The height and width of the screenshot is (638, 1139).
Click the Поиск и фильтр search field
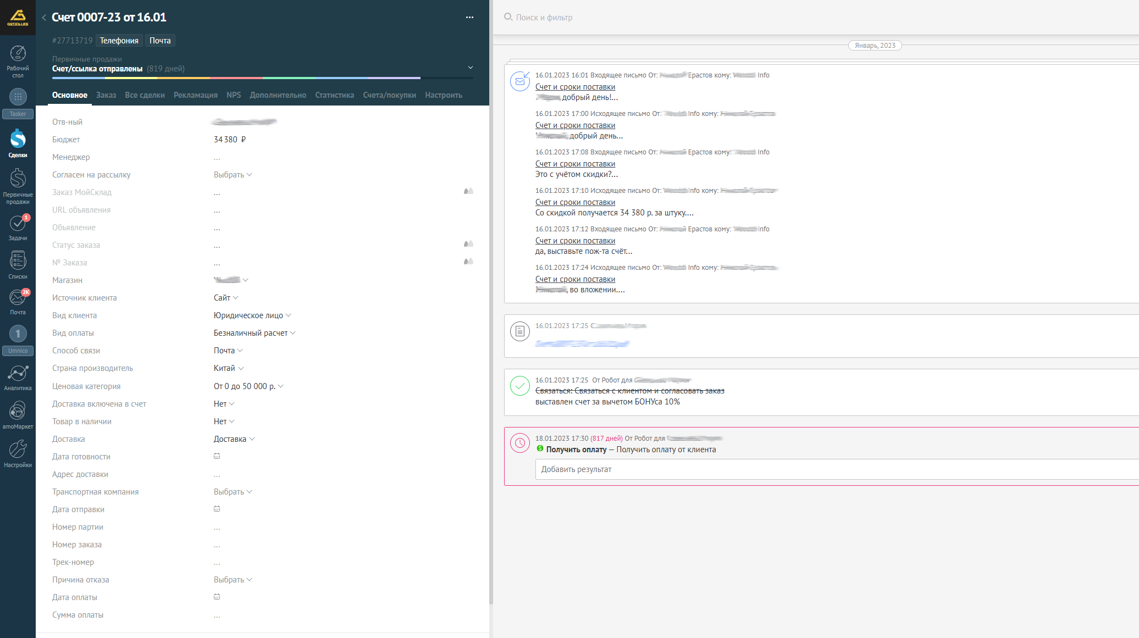544,18
